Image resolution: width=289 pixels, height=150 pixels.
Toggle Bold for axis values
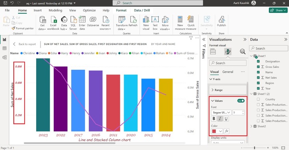(214, 119)
